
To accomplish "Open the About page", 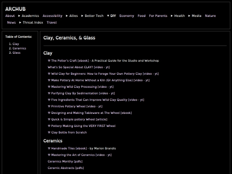I will [10, 16].
